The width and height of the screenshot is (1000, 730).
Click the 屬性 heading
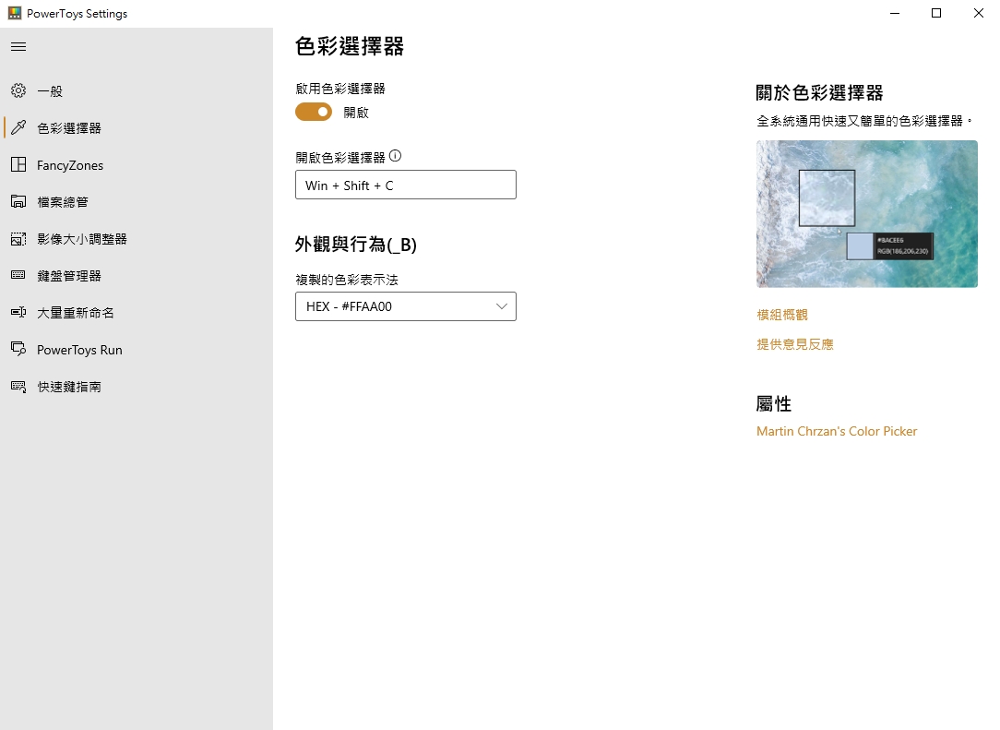(x=774, y=404)
